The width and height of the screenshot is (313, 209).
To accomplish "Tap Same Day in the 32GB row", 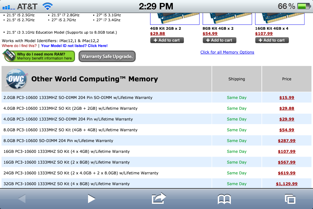I will [x=237, y=184].
